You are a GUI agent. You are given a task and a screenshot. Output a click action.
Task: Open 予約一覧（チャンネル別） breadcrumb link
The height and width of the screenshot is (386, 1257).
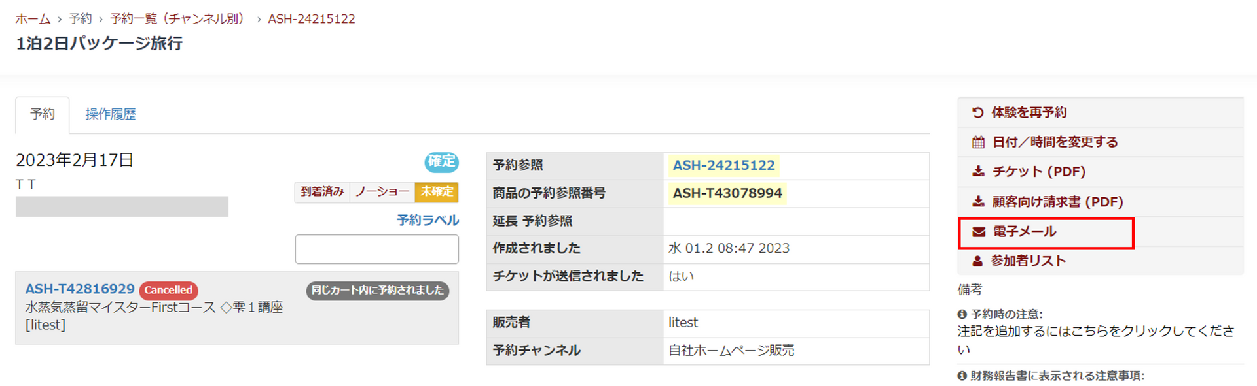click(177, 19)
